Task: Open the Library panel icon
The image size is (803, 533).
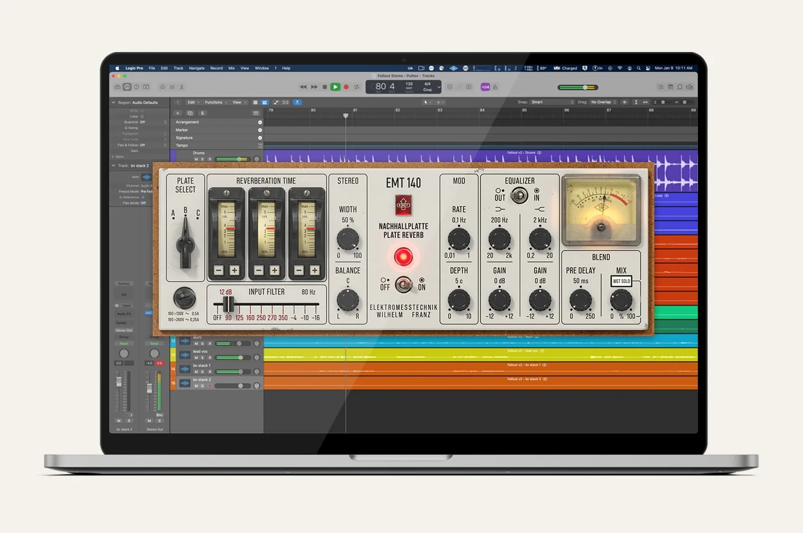Action: click(117, 87)
